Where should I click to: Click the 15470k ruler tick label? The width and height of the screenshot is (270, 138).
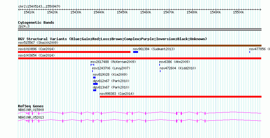tap(169, 12)
